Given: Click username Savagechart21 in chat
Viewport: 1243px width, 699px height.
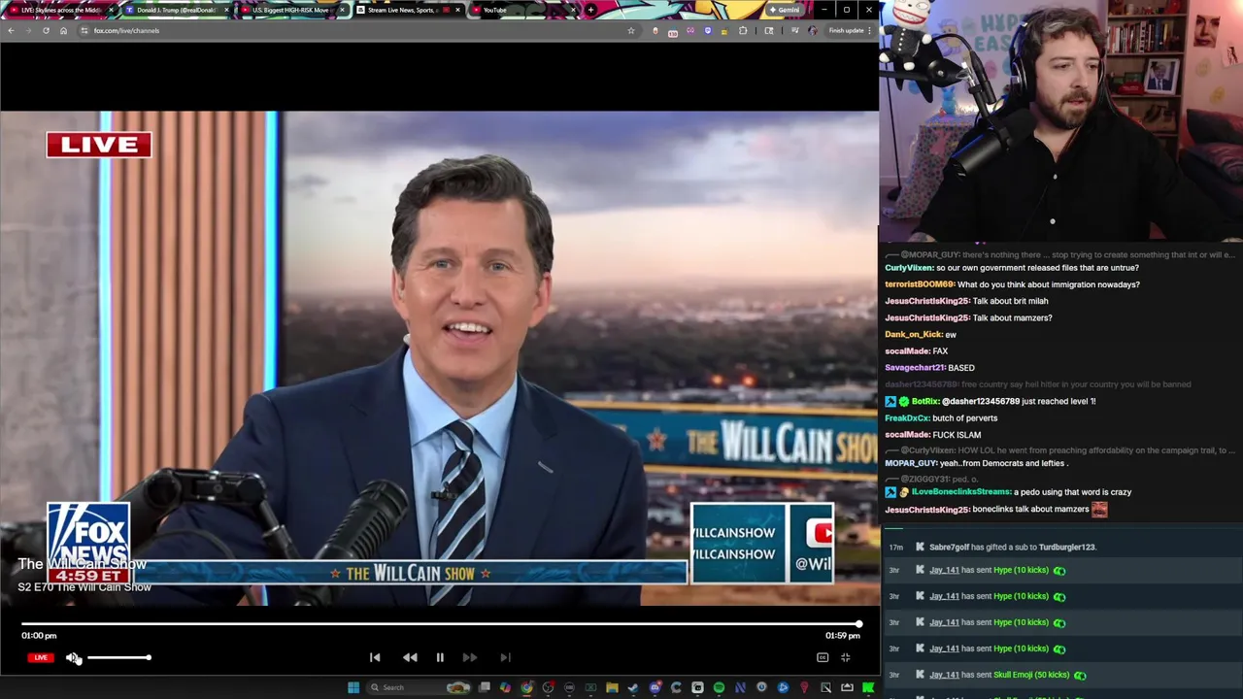Looking at the screenshot, I should click(915, 368).
